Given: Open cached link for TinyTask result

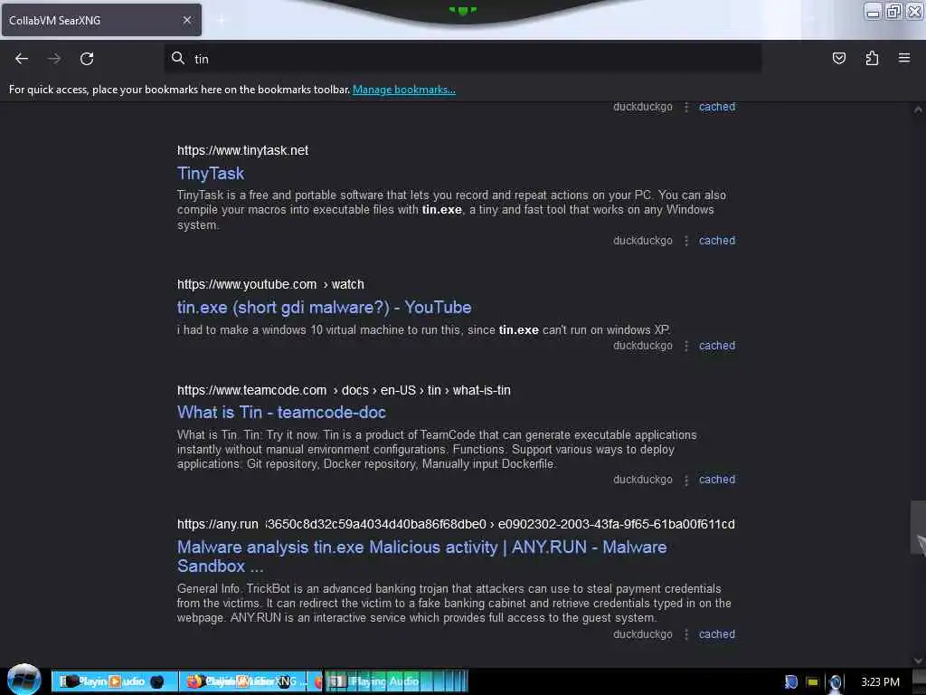Looking at the screenshot, I should coord(717,241).
